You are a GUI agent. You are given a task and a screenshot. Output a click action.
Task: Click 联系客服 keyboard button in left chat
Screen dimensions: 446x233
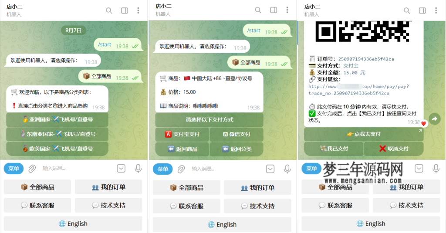coord(37,206)
